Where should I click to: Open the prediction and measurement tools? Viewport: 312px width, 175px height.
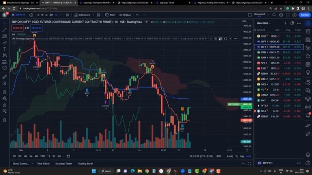4,62
